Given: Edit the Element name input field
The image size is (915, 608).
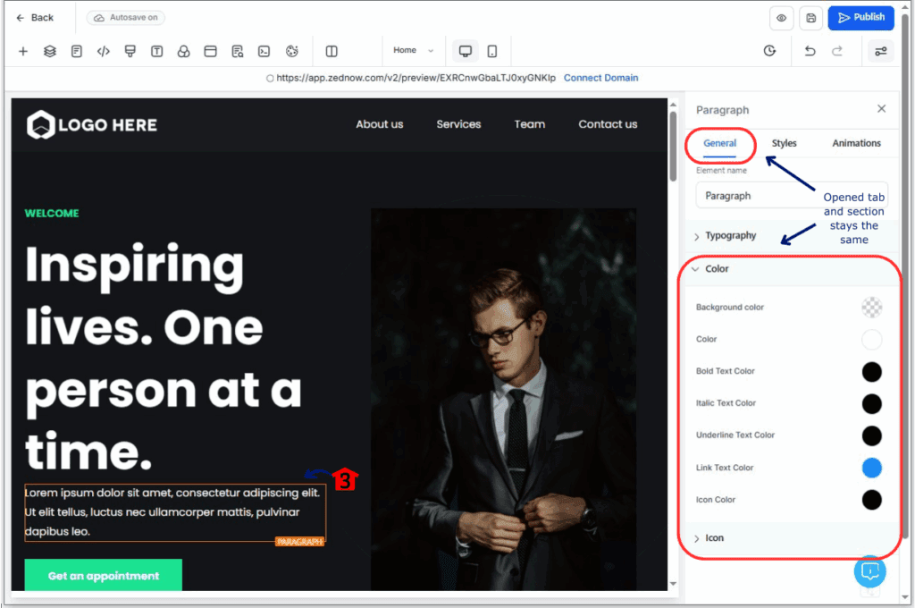Looking at the screenshot, I should coord(792,196).
